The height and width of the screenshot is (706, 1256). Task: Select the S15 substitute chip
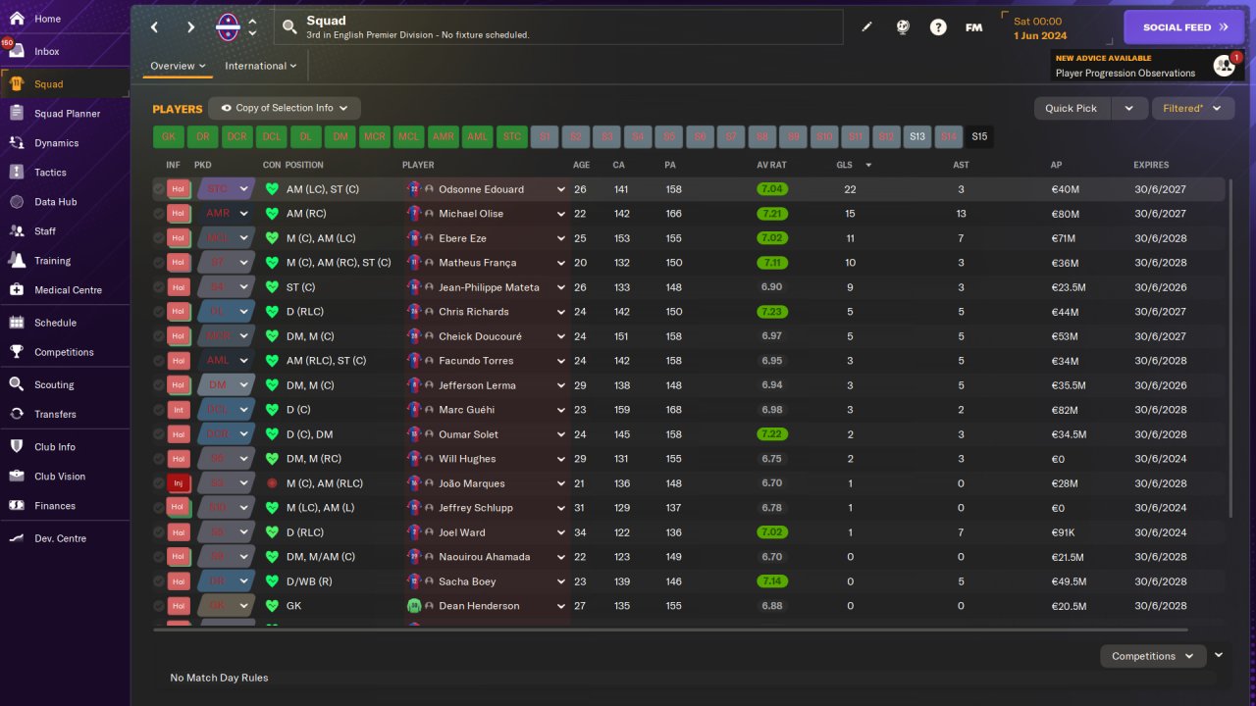click(x=979, y=136)
